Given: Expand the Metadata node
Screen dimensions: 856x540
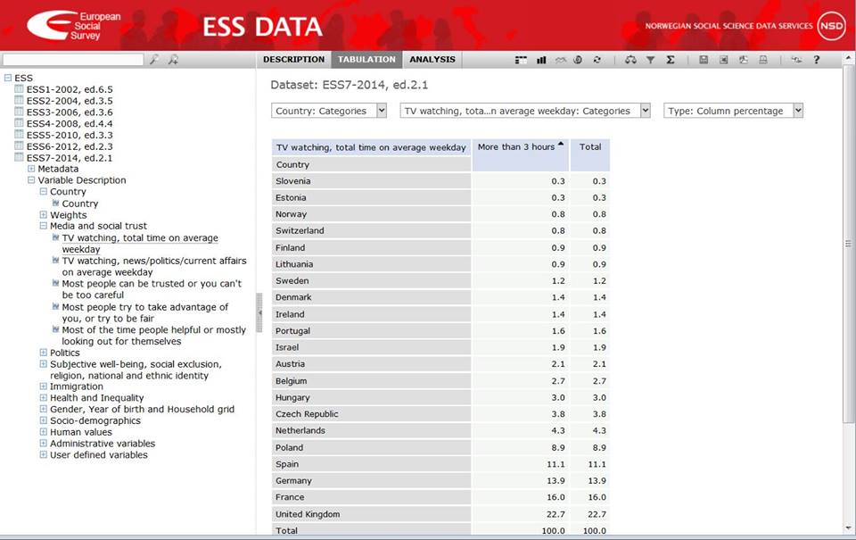Looking at the screenshot, I should click(x=31, y=169).
